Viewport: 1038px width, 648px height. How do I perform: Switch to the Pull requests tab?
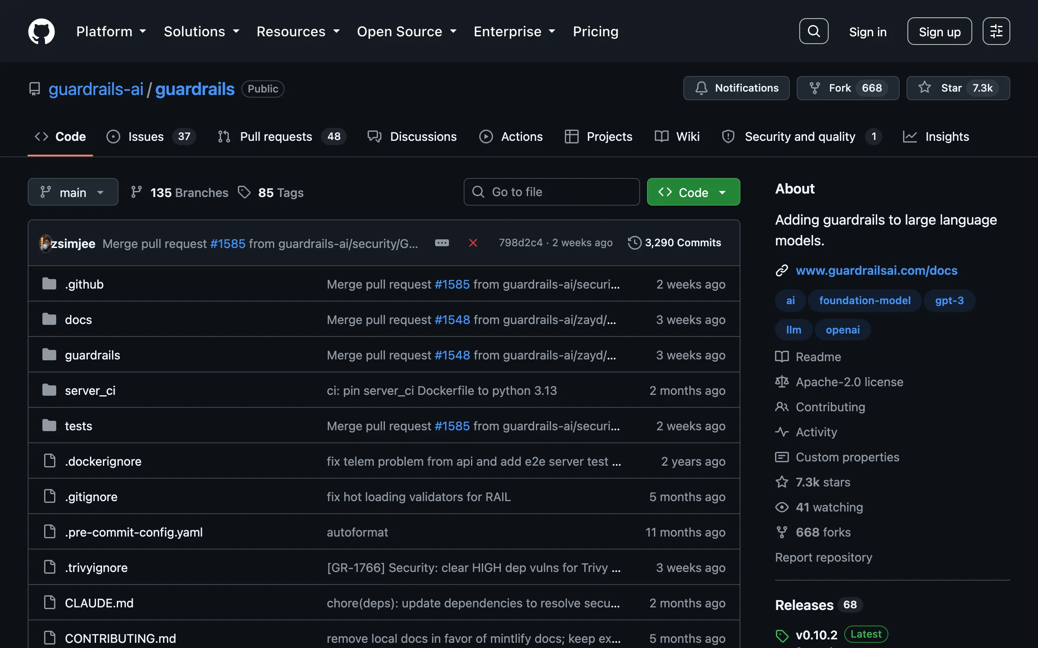282,137
